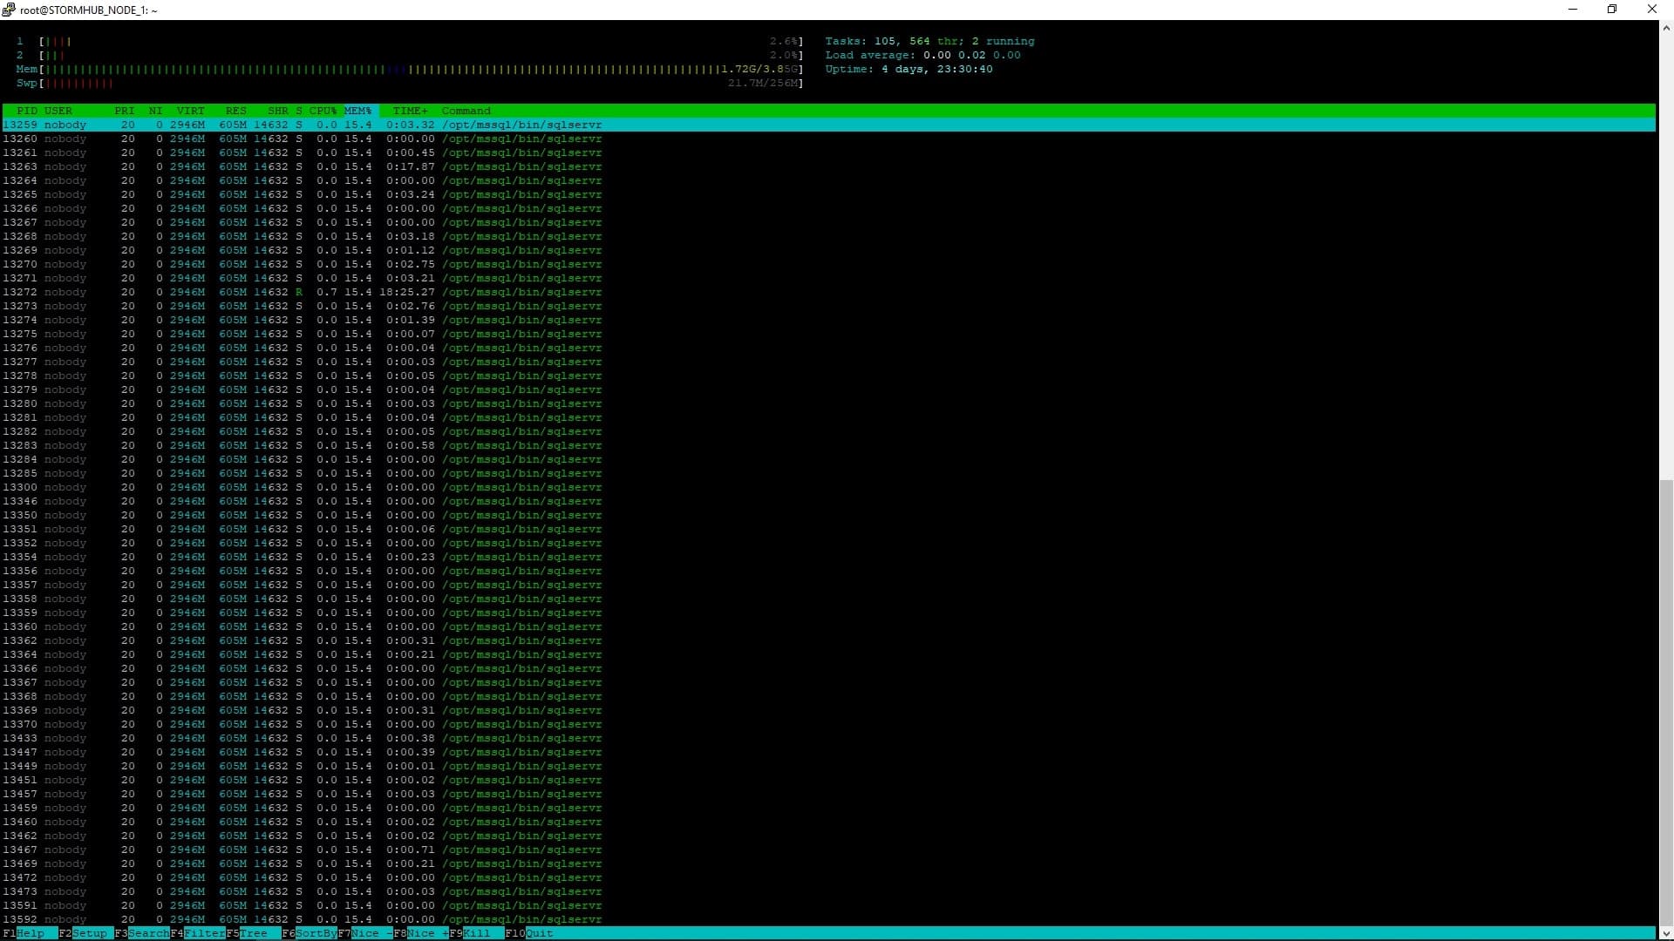Select process row with PID 13274
The height and width of the screenshot is (941, 1674).
click(x=303, y=320)
